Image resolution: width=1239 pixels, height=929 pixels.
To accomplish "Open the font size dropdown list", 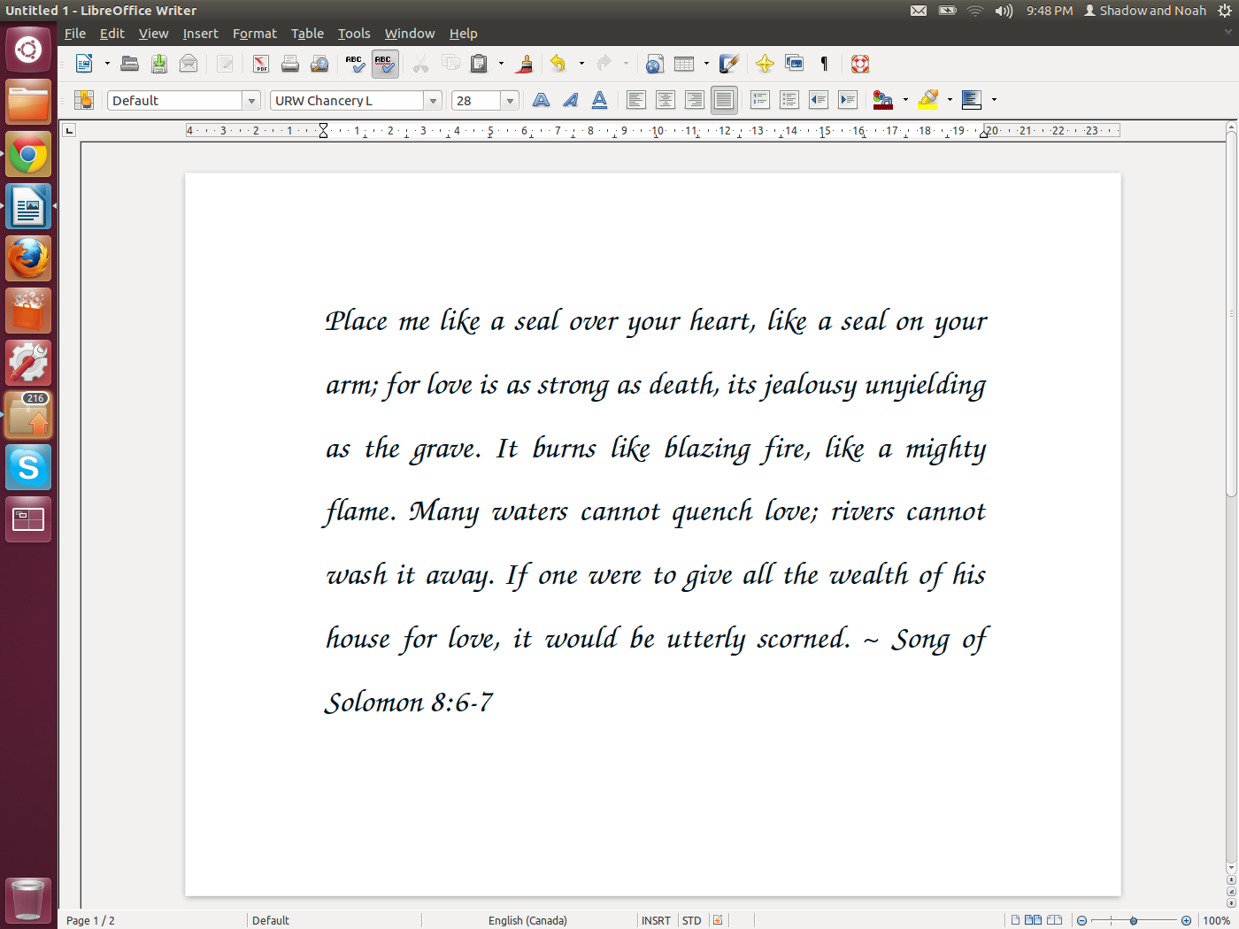I will coord(510,101).
